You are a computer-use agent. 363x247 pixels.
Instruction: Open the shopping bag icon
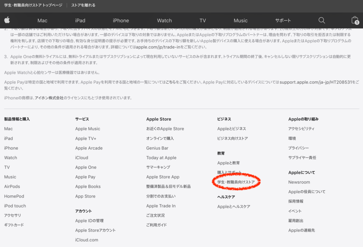tap(355, 20)
